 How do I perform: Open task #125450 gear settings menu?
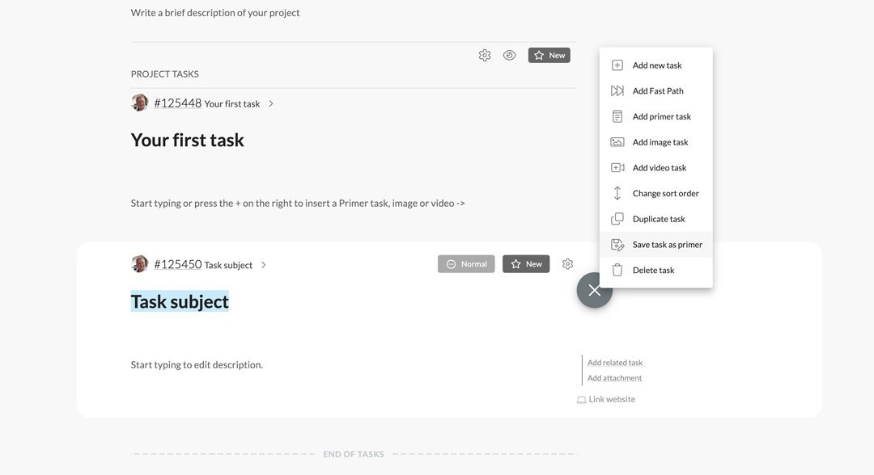point(567,264)
